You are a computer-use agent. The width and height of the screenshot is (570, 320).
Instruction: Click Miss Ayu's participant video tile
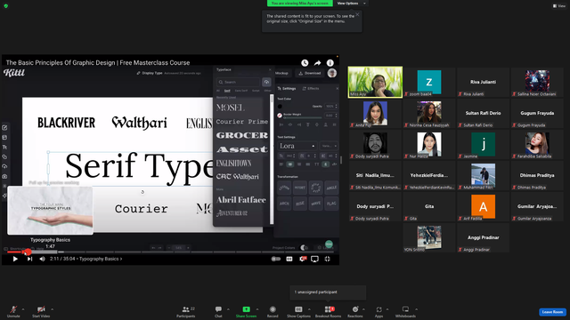[x=375, y=82]
